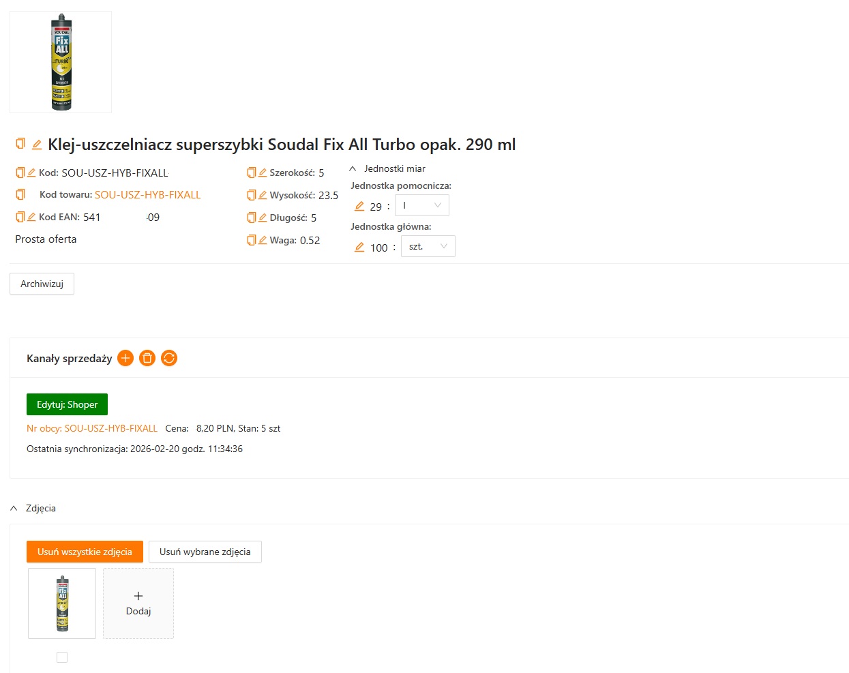Edit the Szerokość value
Viewport: 849px width, 673px height.
pos(263,173)
